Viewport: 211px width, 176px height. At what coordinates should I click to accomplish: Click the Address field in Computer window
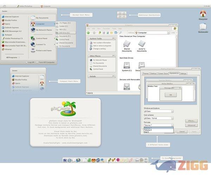[x=151, y=32]
